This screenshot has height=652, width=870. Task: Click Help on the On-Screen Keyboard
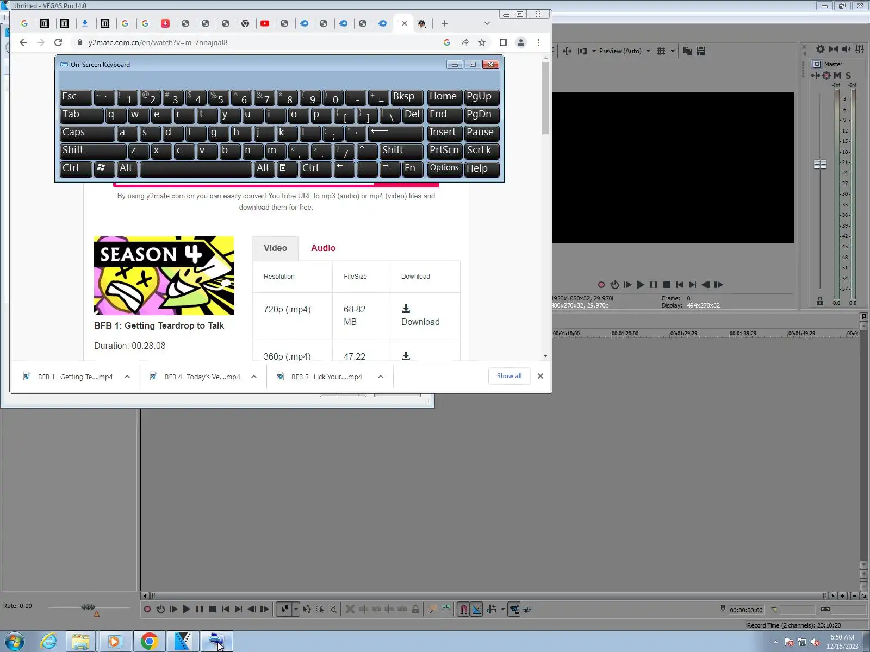(x=482, y=168)
